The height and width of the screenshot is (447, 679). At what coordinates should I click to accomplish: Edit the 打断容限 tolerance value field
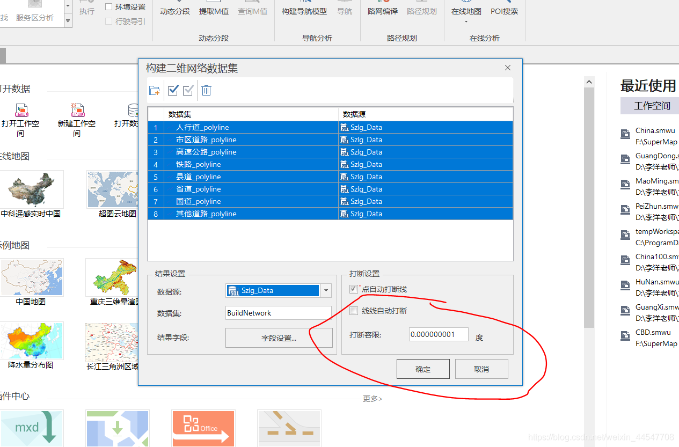[438, 334]
